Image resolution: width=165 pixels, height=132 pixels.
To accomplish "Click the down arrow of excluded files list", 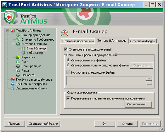I will (x=149, y=83).
